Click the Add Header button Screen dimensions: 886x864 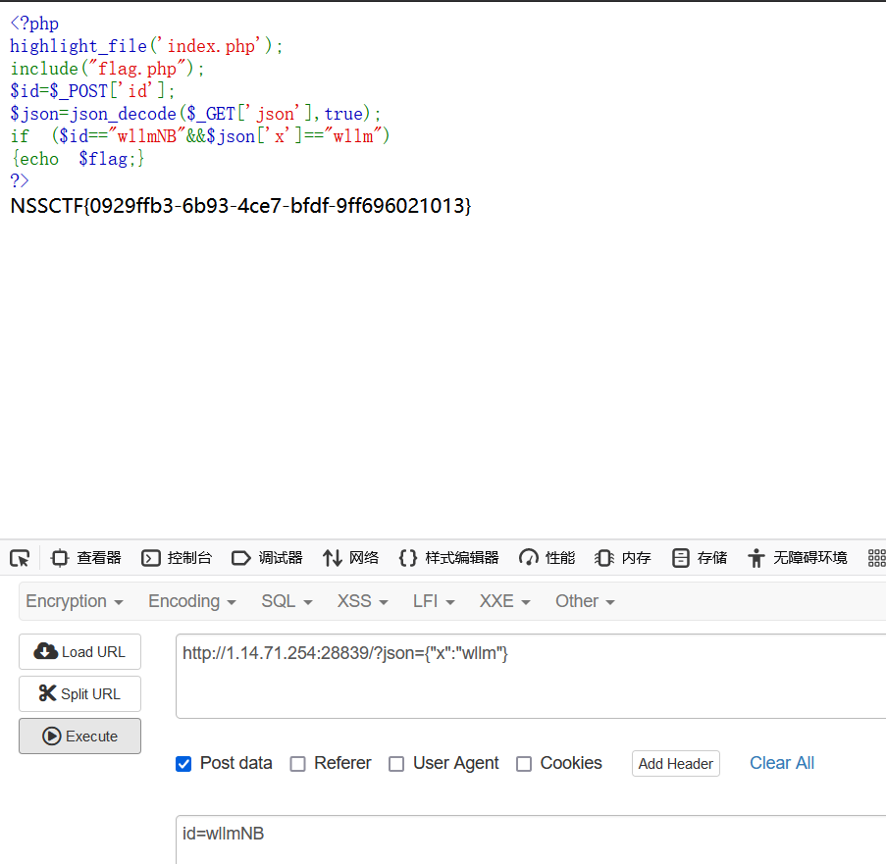(676, 764)
